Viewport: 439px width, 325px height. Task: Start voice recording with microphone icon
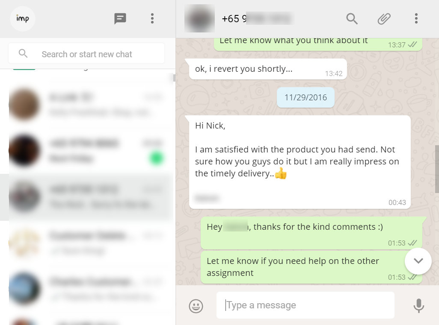419,305
